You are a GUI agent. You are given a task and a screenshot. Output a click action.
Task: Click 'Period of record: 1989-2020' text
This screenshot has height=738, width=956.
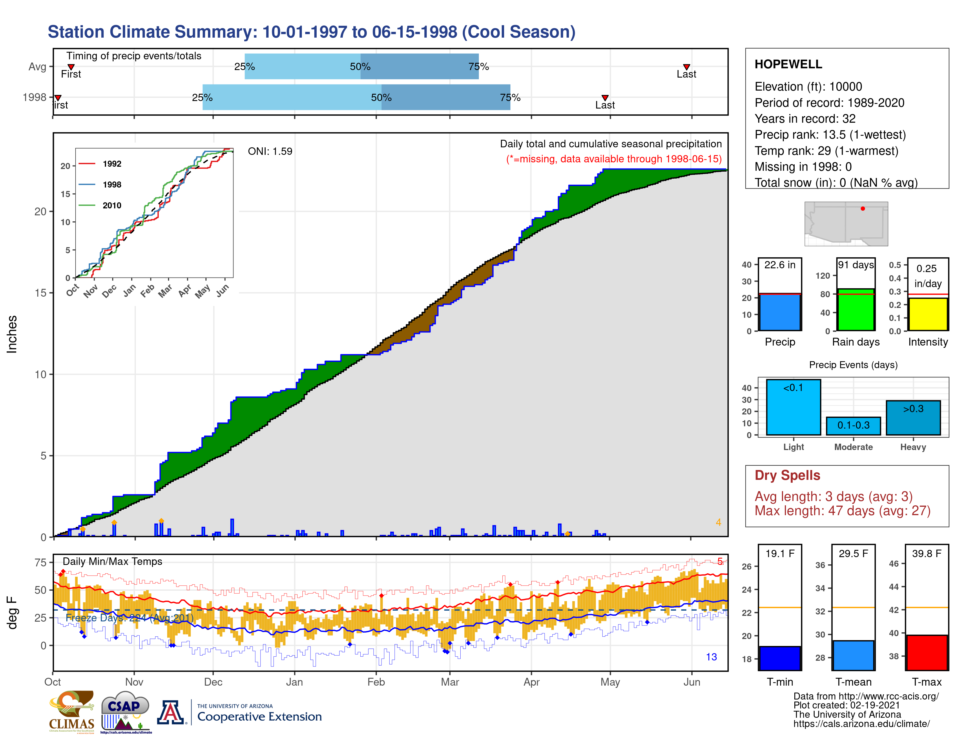(x=829, y=103)
